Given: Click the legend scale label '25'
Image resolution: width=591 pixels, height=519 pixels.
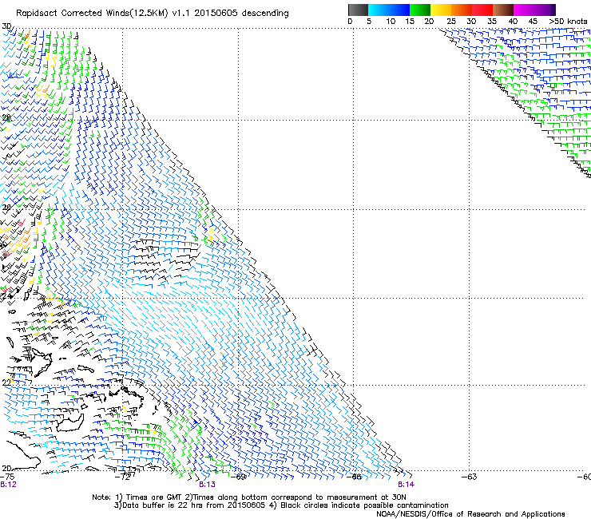Looking at the screenshot, I should [451, 22].
